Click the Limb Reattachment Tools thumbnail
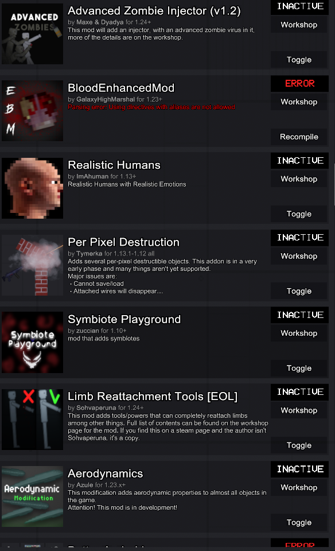Screen dimensions: 335x551 tap(32, 419)
